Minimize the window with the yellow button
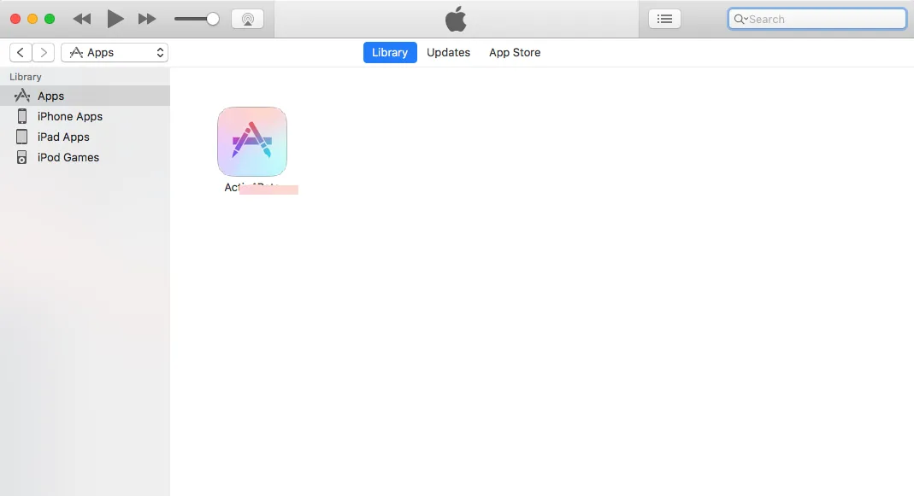This screenshot has width=914, height=496. pos(32,20)
